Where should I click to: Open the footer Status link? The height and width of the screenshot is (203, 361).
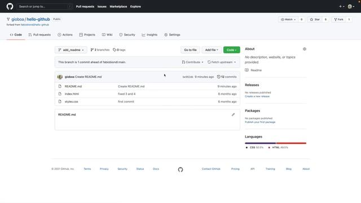tap(140, 169)
